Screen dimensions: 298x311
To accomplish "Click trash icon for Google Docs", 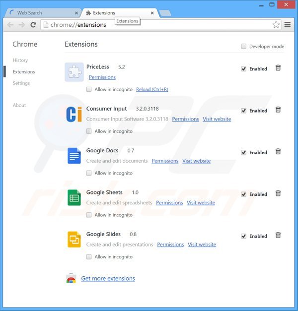I will pos(278,152).
